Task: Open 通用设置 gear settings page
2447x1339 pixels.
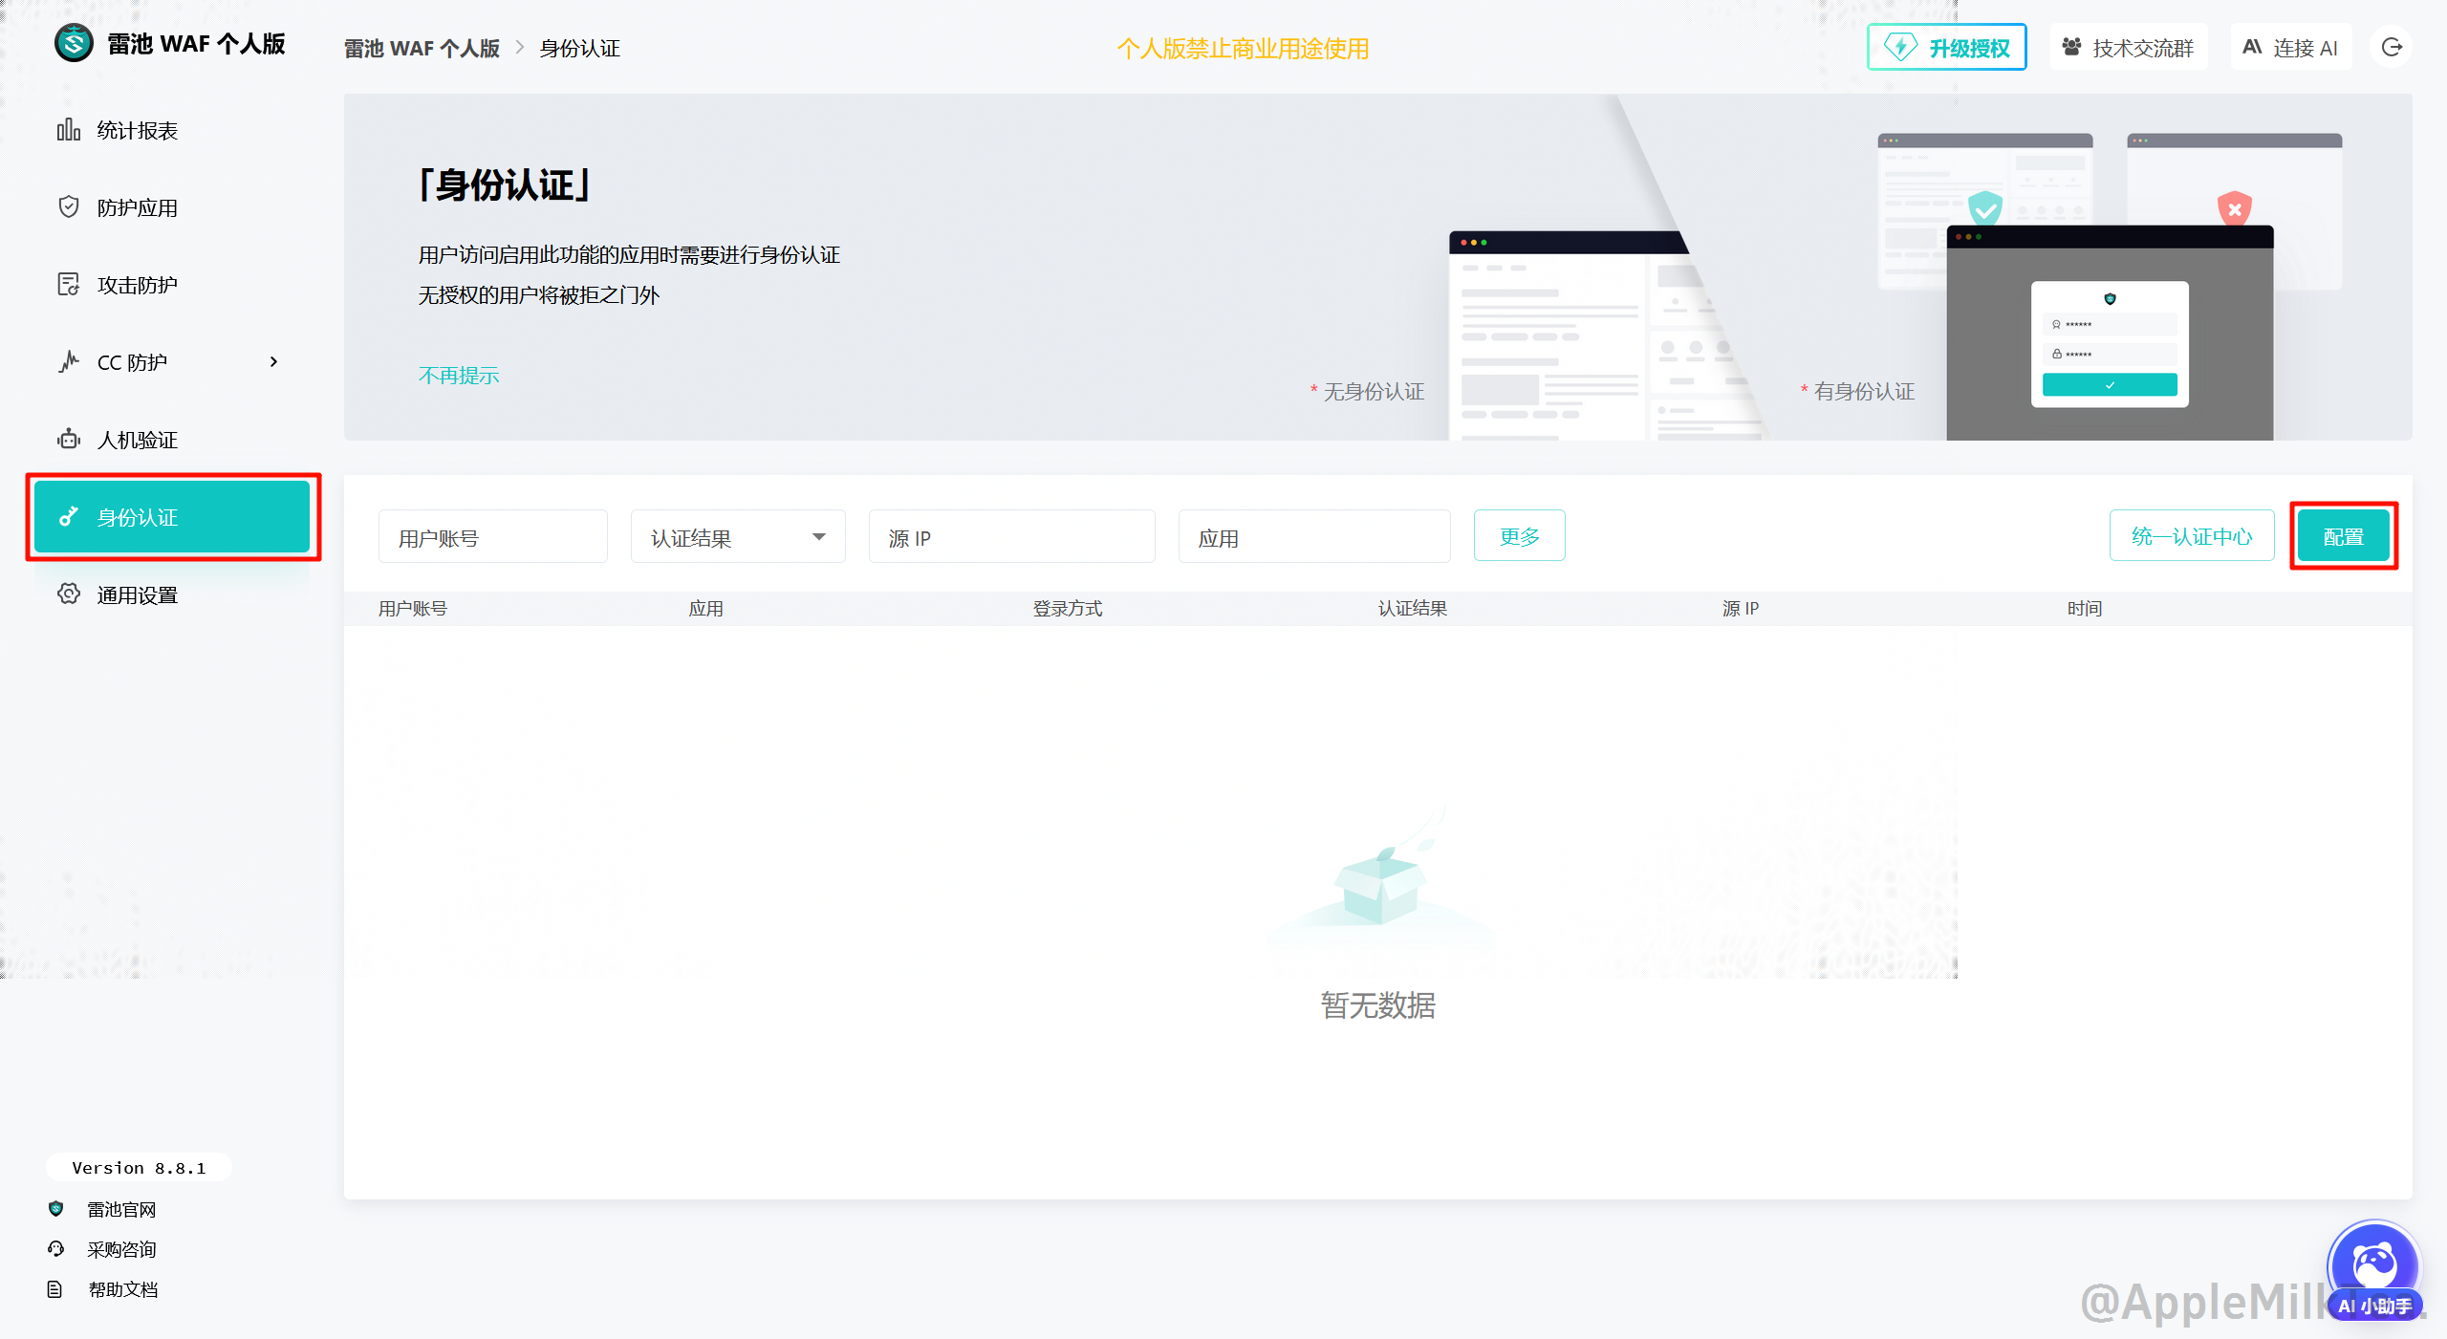Action: pyautogui.click(x=137, y=595)
